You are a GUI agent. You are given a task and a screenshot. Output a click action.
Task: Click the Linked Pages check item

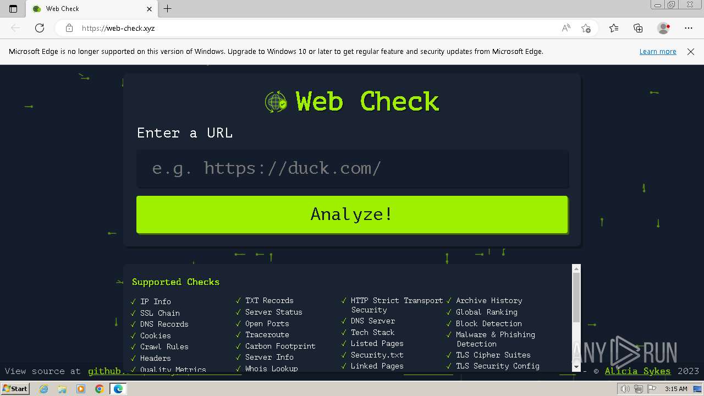[x=377, y=366]
